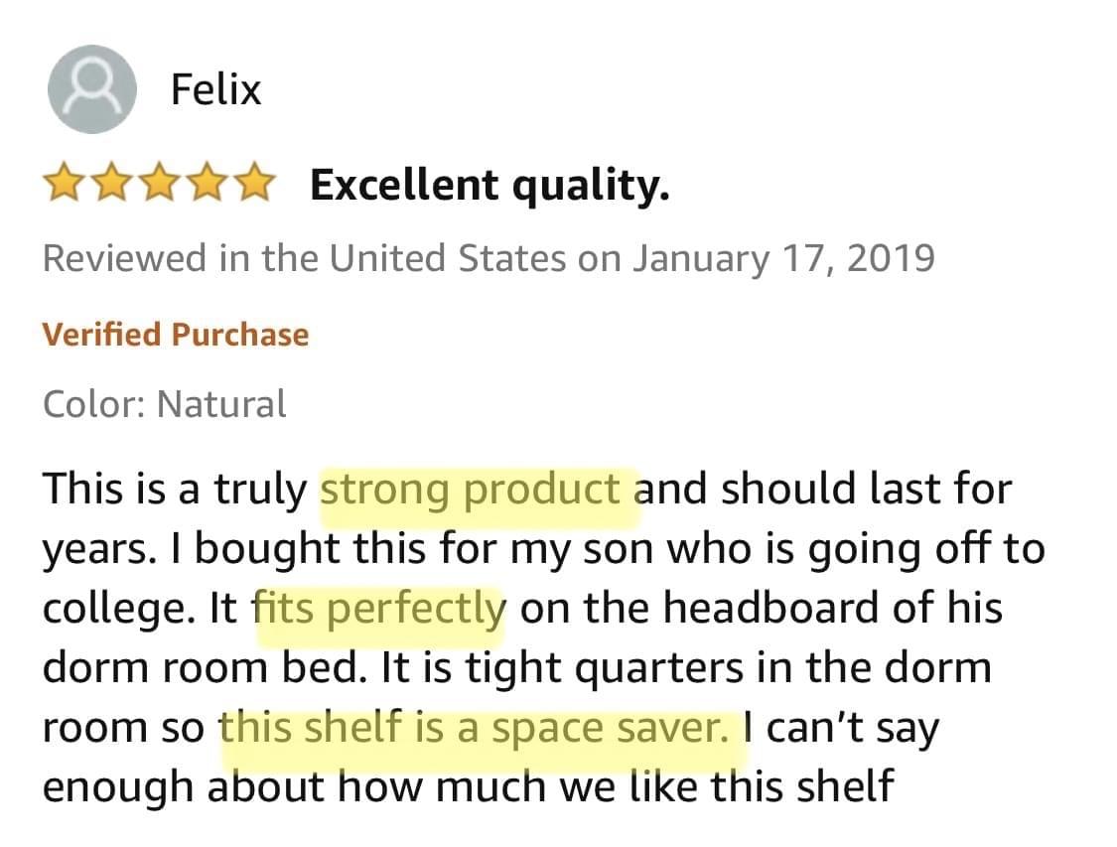The image size is (1117, 847).
Task: Click the second gold rating star
Action: [109, 183]
